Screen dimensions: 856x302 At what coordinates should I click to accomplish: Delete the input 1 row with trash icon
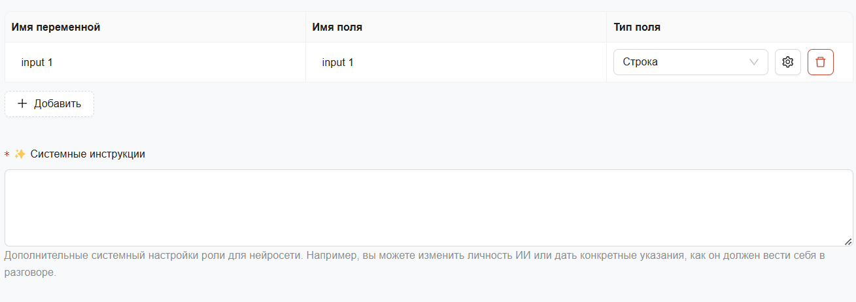click(x=820, y=62)
